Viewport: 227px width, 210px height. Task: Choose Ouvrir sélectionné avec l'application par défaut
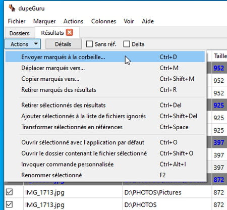tap(105, 142)
